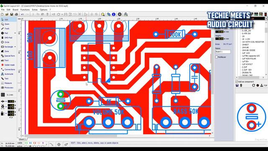This screenshot has width=268, height=151.
Task: Open the Edit menu
Action: click(8, 10)
